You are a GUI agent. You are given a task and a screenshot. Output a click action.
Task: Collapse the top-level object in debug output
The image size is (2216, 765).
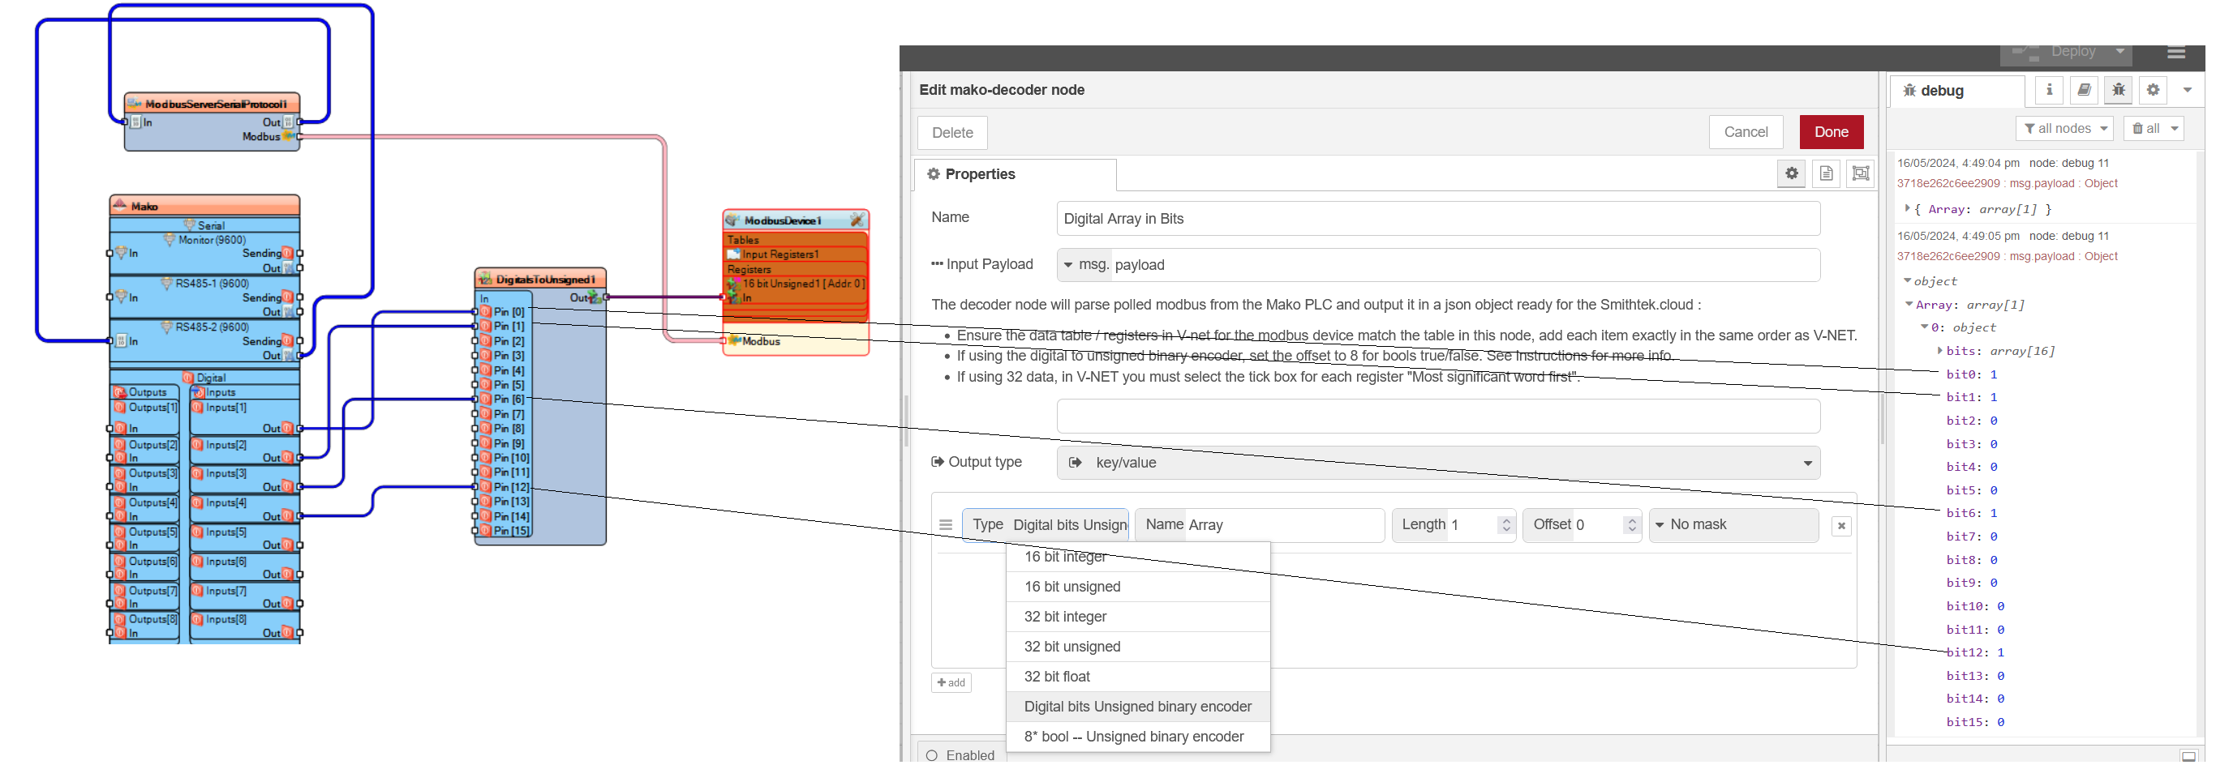pyautogui.click(x=1907, y=281)
